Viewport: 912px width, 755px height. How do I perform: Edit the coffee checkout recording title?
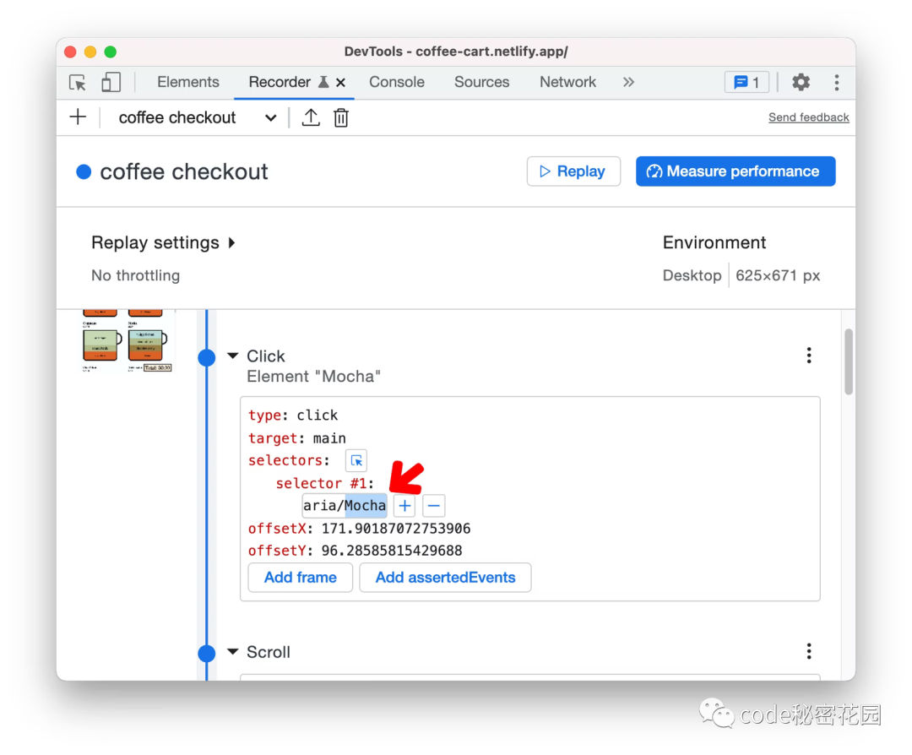184,171
